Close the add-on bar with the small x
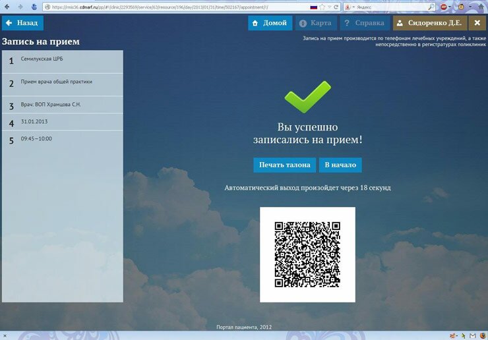This screenshot has height=340, width=488. coord(5,335)
